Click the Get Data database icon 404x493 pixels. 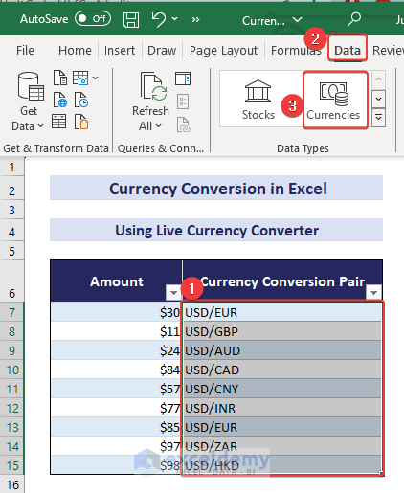pos(31,86)
